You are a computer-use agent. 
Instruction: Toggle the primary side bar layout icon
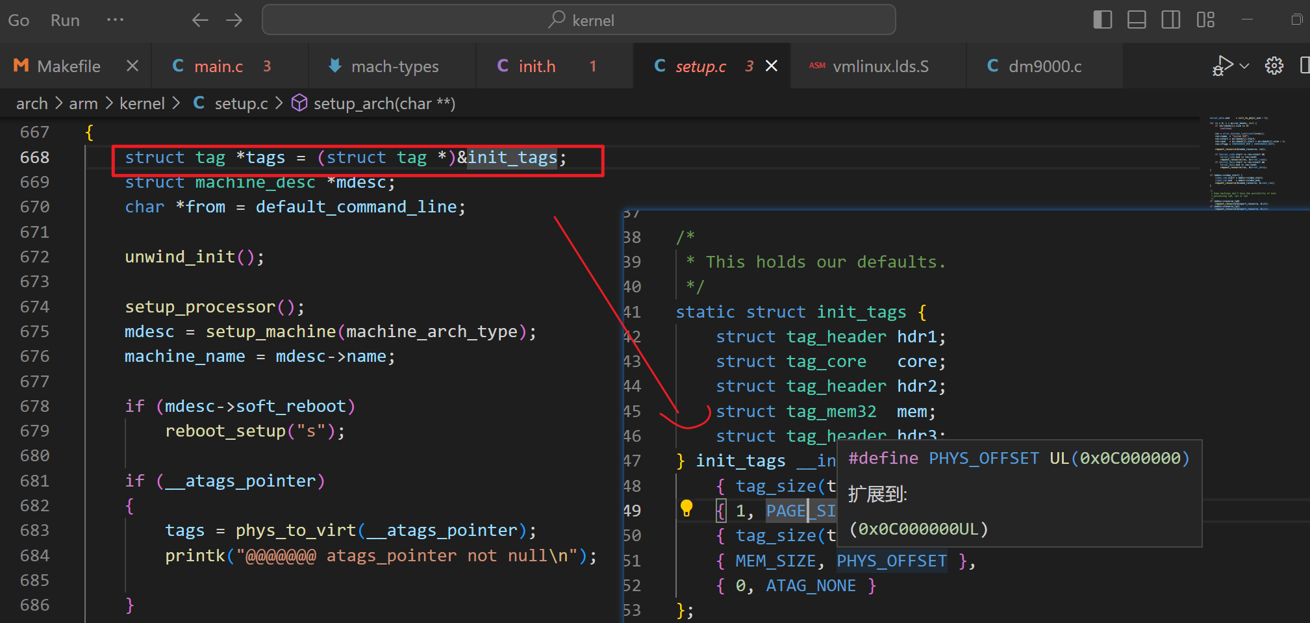(1103, 20)
